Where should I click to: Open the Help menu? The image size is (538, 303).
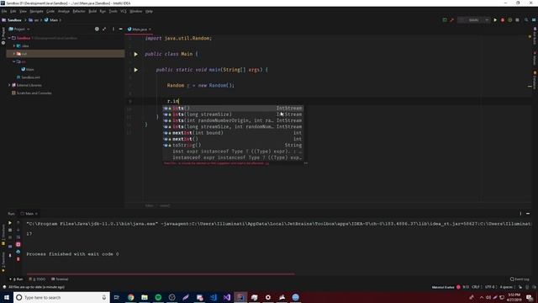149,11
